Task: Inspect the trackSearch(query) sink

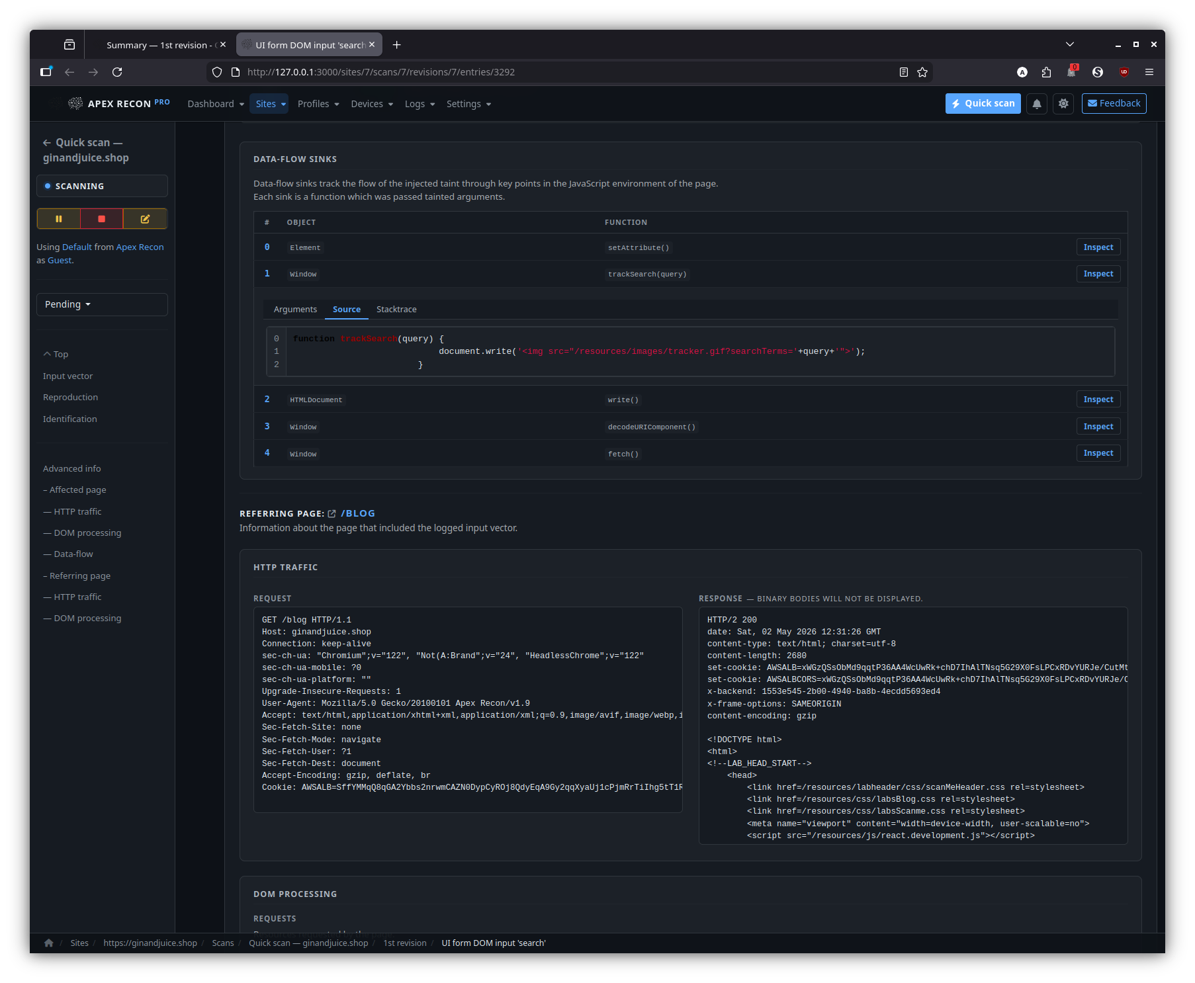Action: tap(1098, 274)
